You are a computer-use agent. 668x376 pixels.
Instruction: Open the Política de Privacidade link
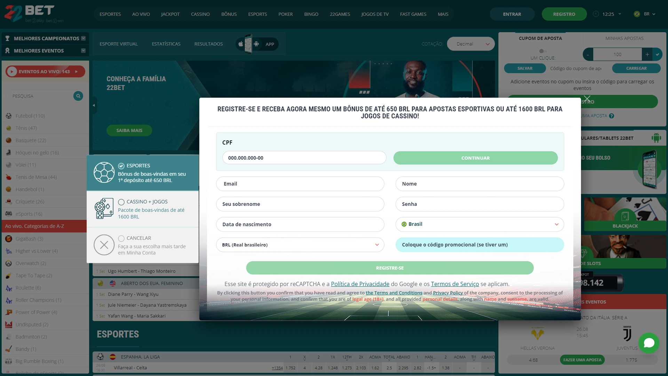[x=360, y=284]
